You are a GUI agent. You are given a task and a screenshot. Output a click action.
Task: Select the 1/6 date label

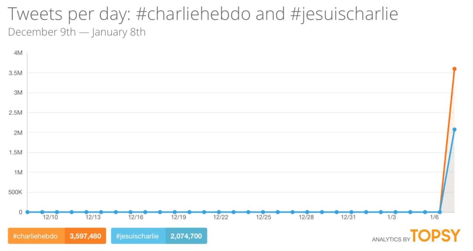[434, 217]
